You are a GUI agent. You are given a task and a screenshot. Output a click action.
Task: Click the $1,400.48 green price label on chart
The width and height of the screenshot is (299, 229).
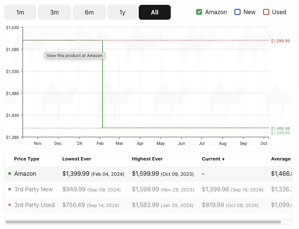(280, 128)
